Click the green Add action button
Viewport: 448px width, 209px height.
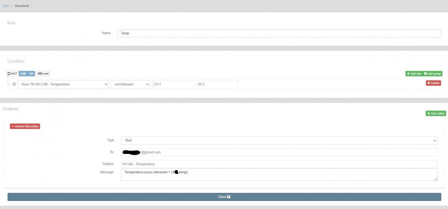435,114
